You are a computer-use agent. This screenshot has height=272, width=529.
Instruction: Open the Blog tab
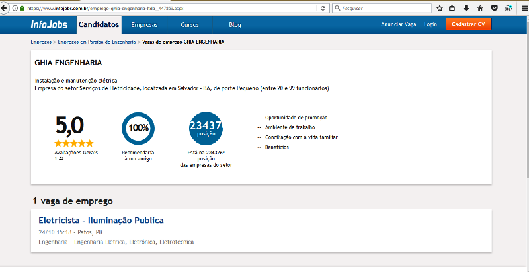pyautogui.click(x=235, y=25)
